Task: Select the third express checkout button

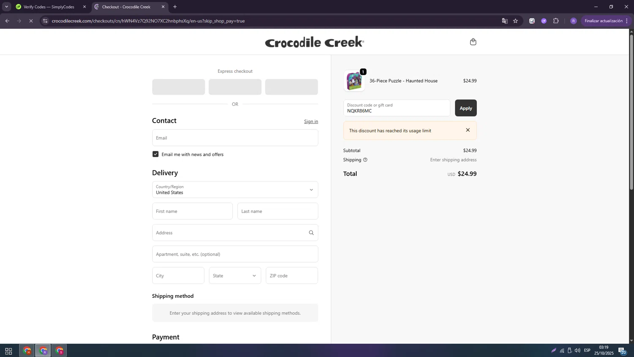Action: [x=291, y=87]
